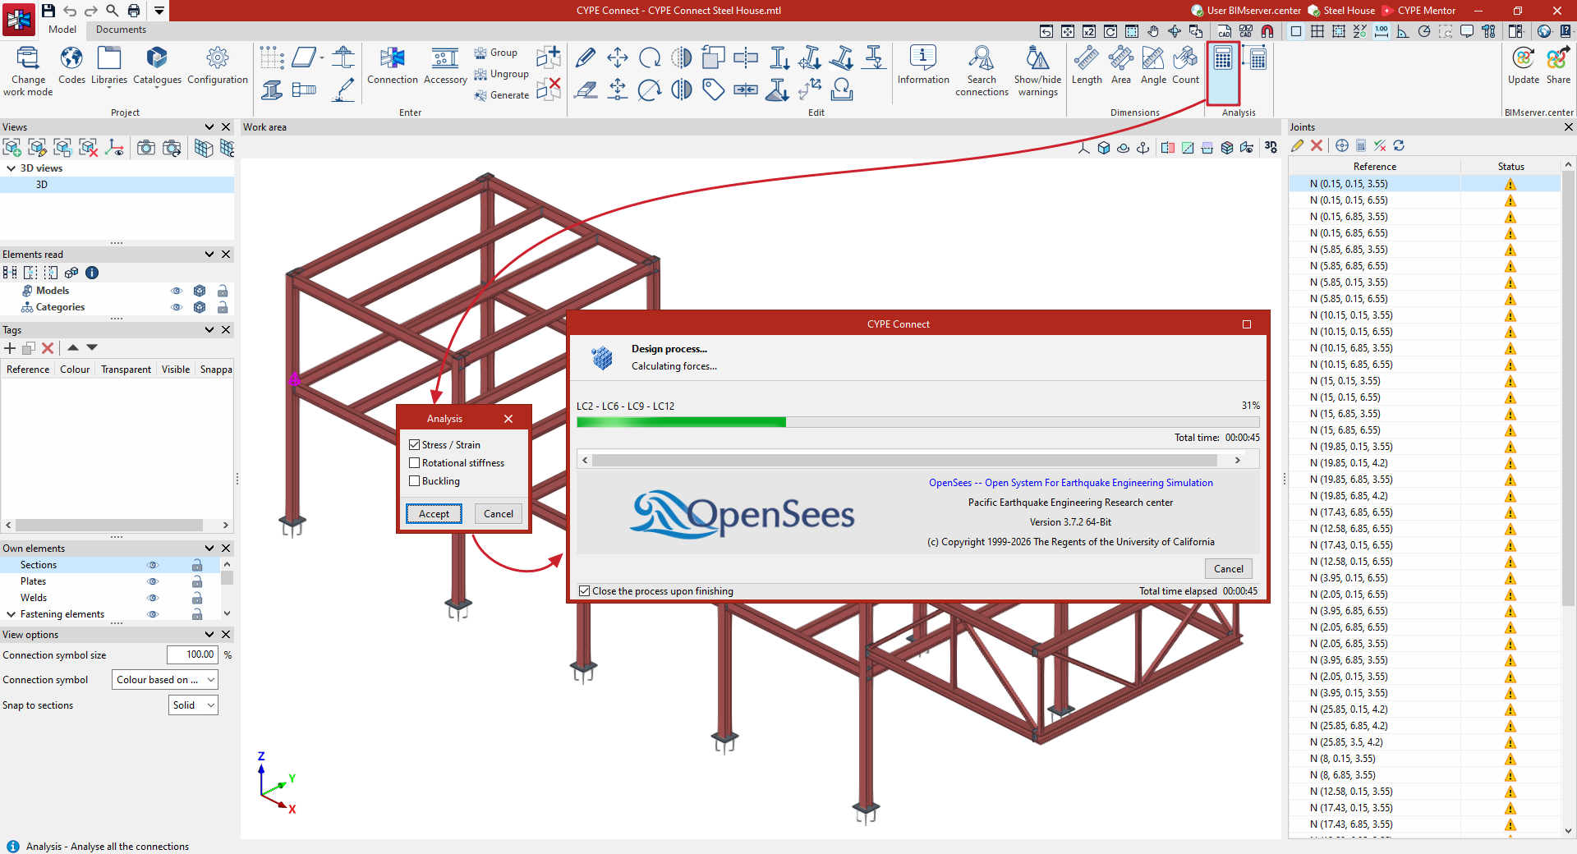Select the 3D view item
The height and width of the screenshot is (854, 1577).
117,185
